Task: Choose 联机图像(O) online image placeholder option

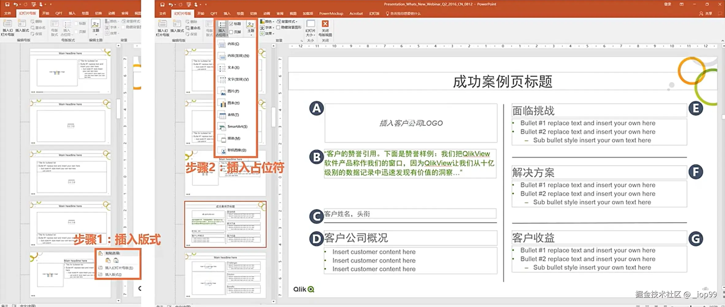Action: (x=236, y=150)
